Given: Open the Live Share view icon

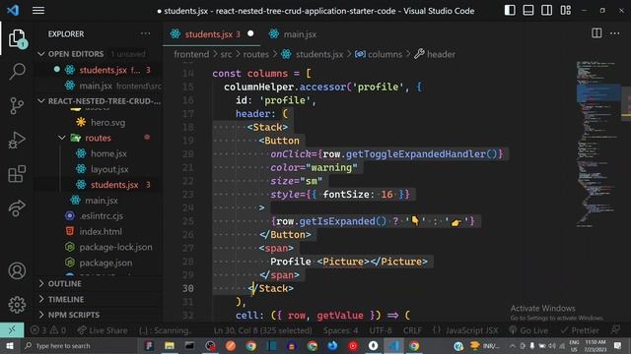Looking at the screenshot, I should pyautogui.click(x=17, y=207).
